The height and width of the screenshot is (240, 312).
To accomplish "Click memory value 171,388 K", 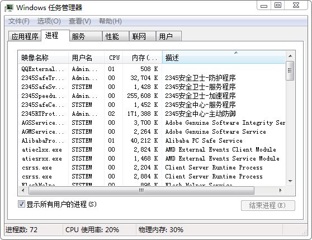I will click(143, 114).
